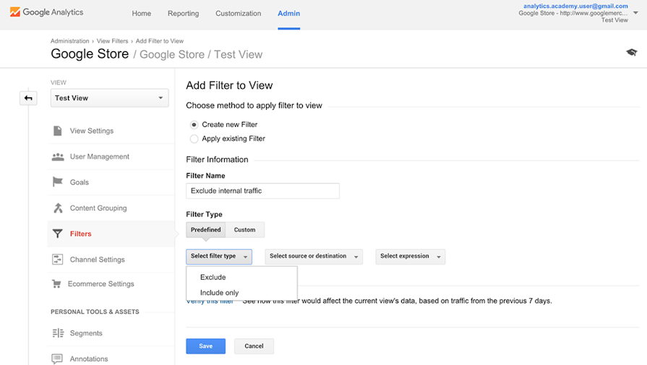647x365 pixels.
Task: Click the View Settings document icon
Action: [58, 131]
